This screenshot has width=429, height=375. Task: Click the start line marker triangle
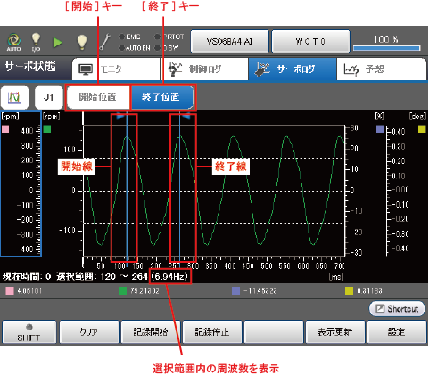121,117
